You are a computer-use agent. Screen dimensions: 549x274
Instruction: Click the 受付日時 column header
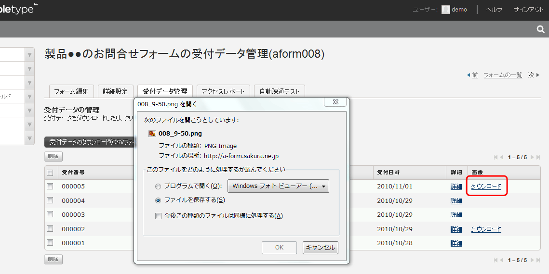pyautogui.click(x=388, y=173)
